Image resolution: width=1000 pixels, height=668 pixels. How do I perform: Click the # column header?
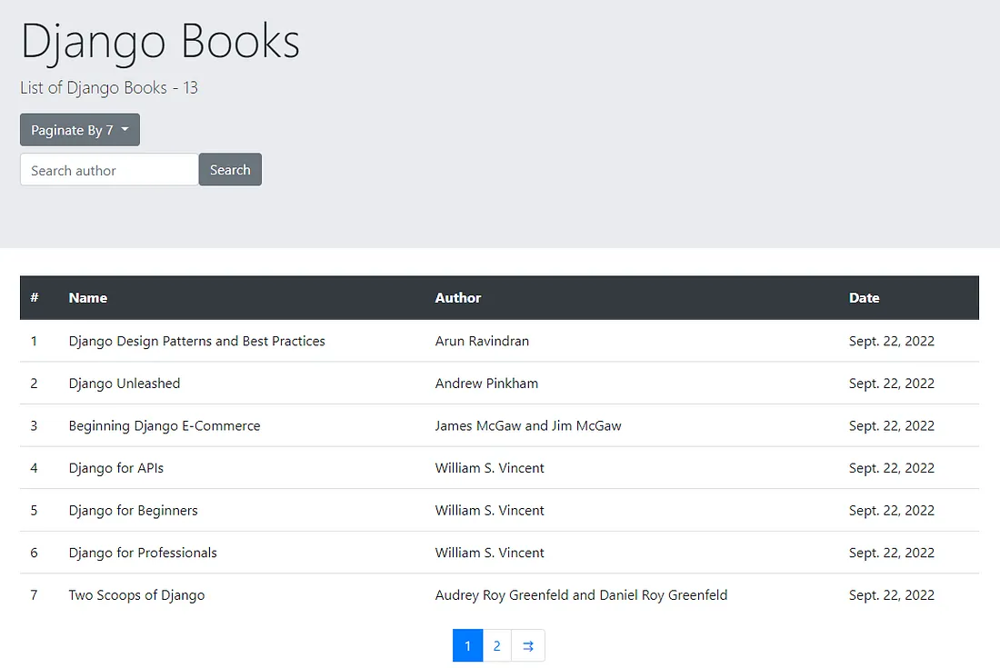[x=35, y=298]
